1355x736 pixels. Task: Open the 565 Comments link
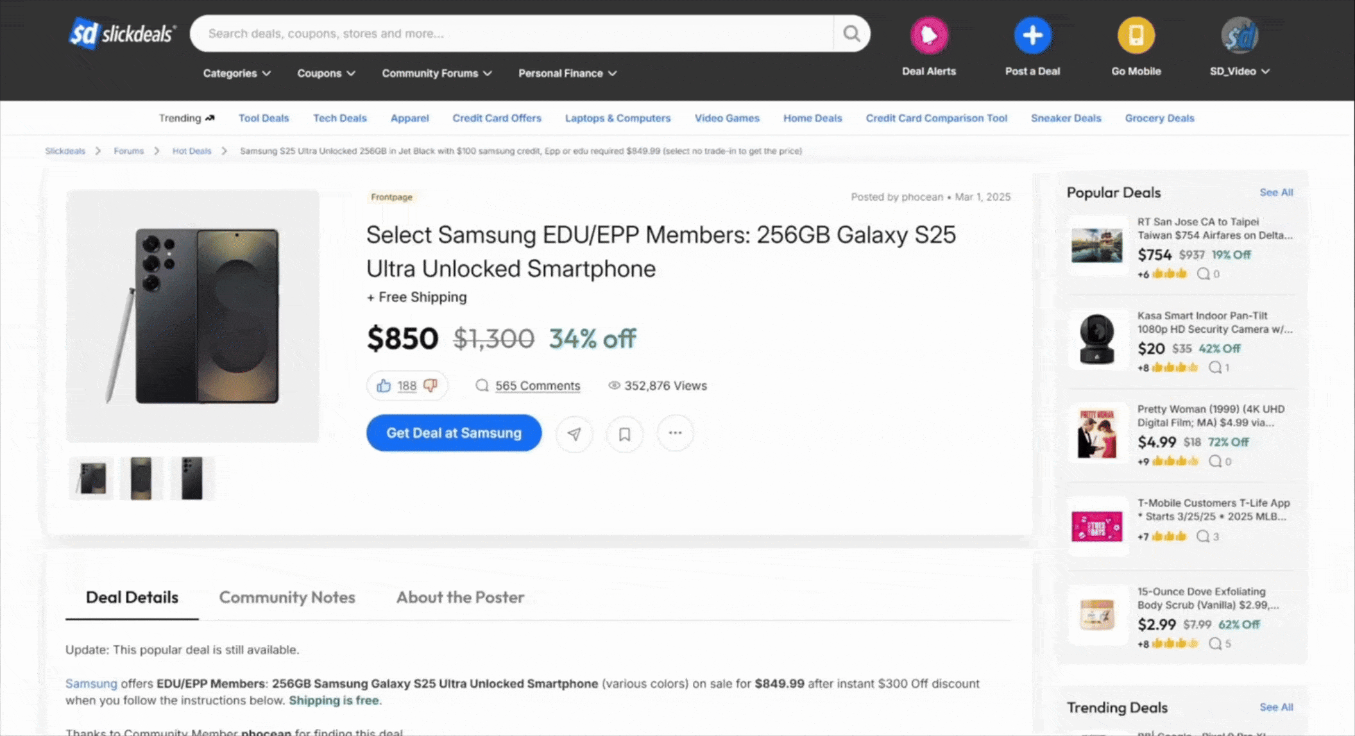pyautogui.click(x=538, y=385)
